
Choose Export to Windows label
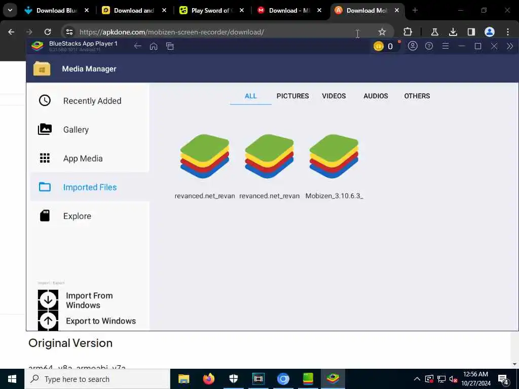pyautogui.click(x=101, y=321)
